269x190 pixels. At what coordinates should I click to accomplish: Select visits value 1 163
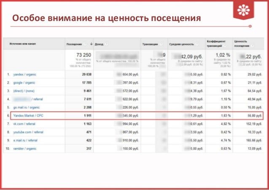click(88, 124)
